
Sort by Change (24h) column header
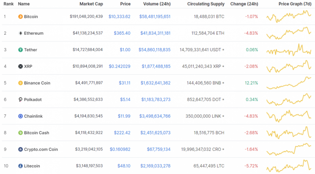pos(244,4)
